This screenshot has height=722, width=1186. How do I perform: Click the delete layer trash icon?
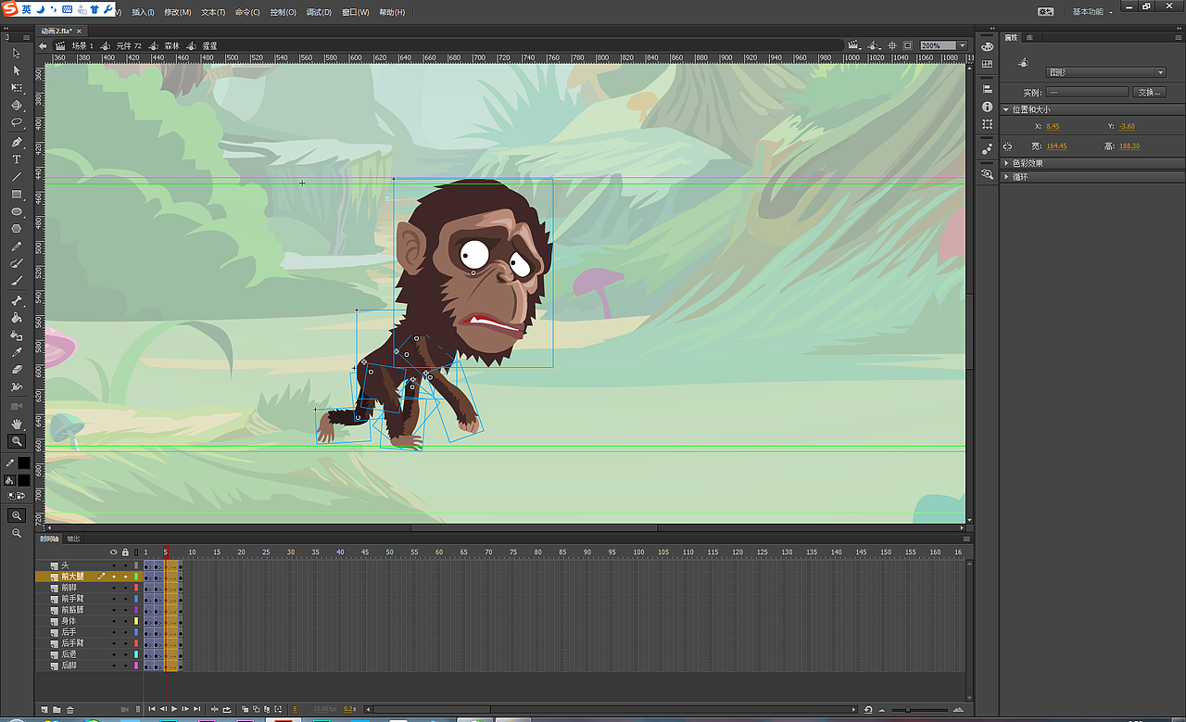click(69, 710)
